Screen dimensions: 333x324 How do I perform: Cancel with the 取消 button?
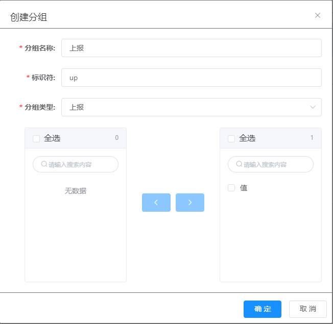pyautogui.click(x=308, y=309)
